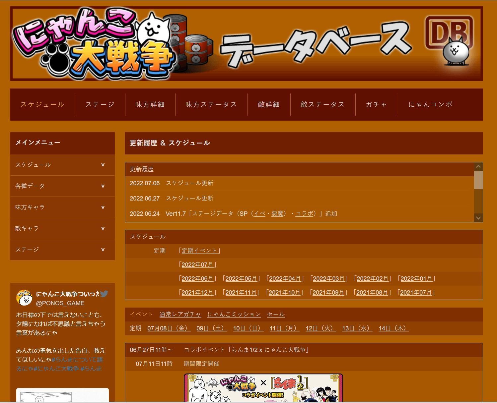Viewport: 497px width, 403px height.
Task: Open the tweet image thumbnail in the sidebar
Action: tap(62, 395)
